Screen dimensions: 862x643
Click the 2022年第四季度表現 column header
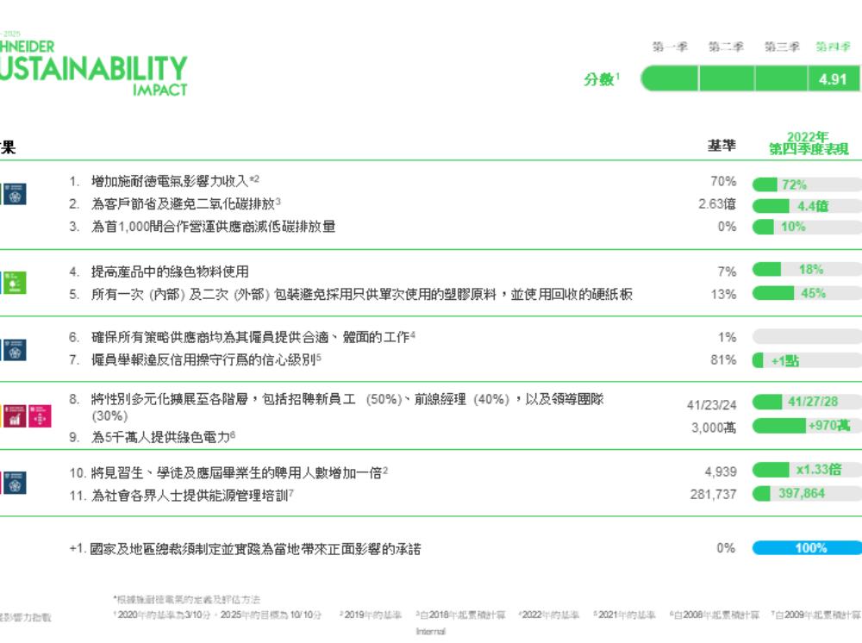pos(809,143)
